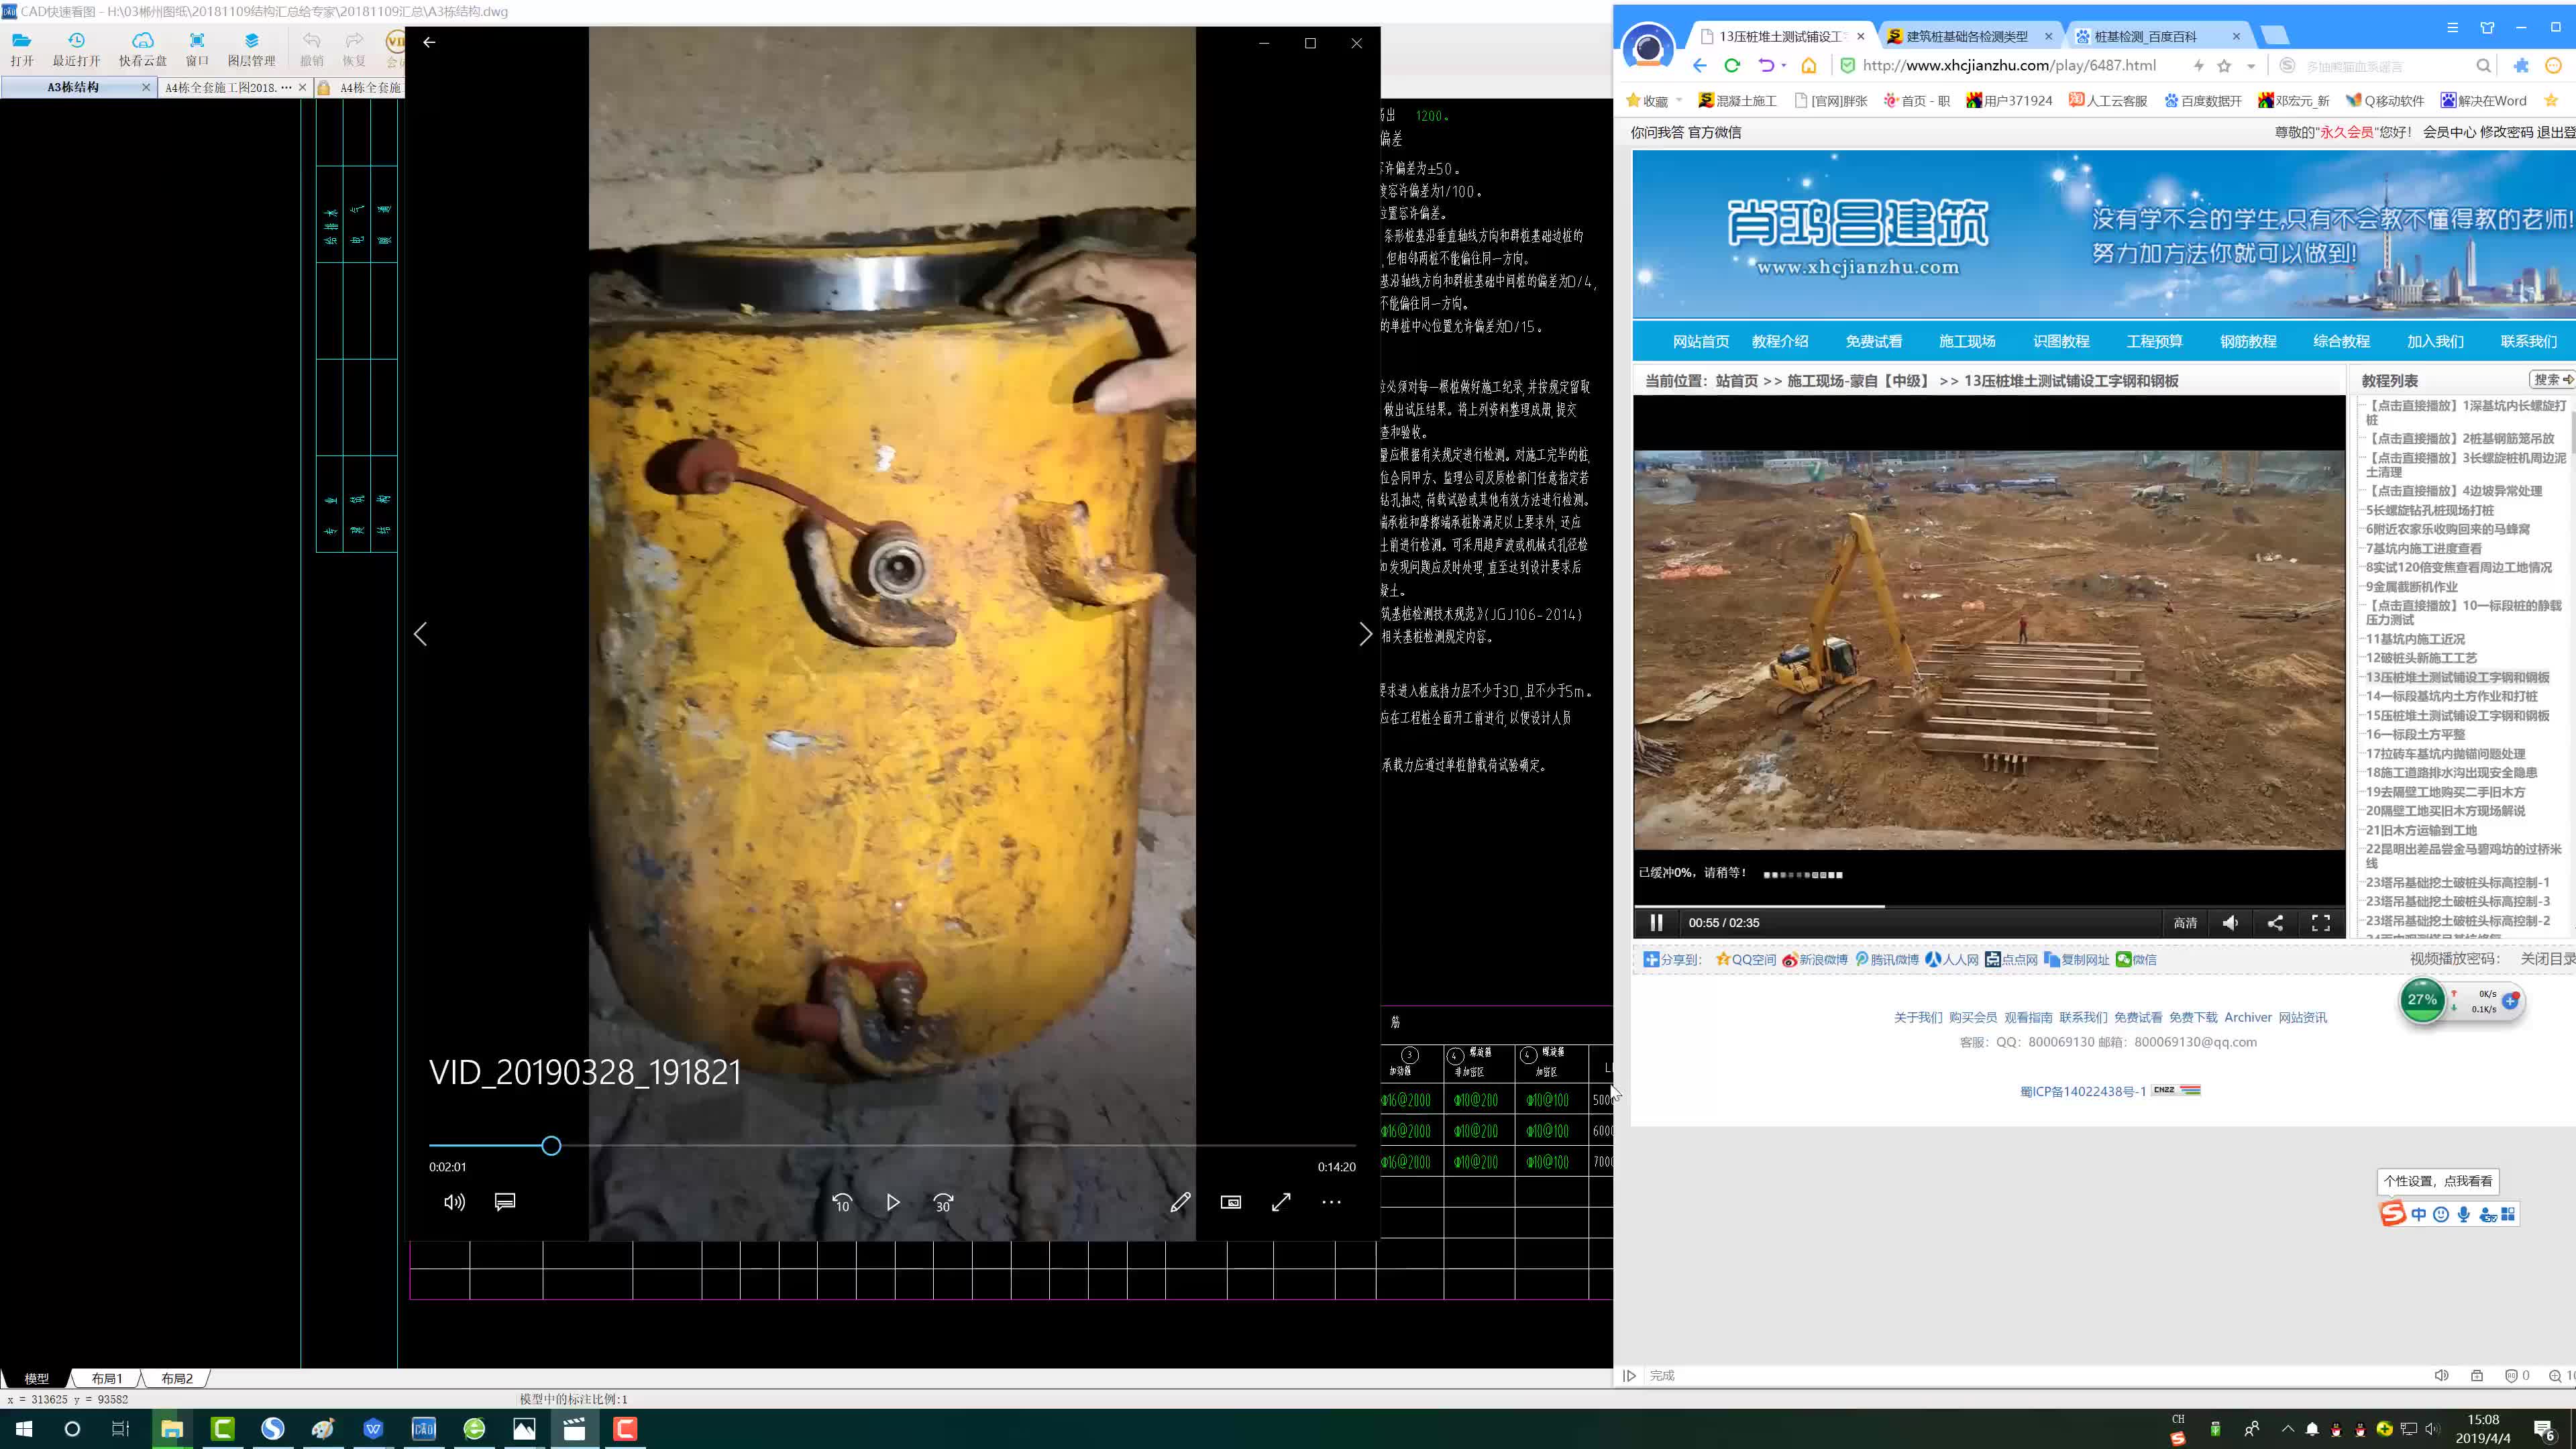The height and width of the screenshot is (1449, 2576).
Task: Open tutorial 16一标段土方平整
Action: 2415,734
